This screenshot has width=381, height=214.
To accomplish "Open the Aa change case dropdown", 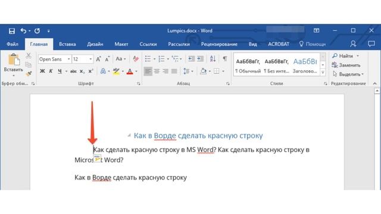I will click(121, 59).
